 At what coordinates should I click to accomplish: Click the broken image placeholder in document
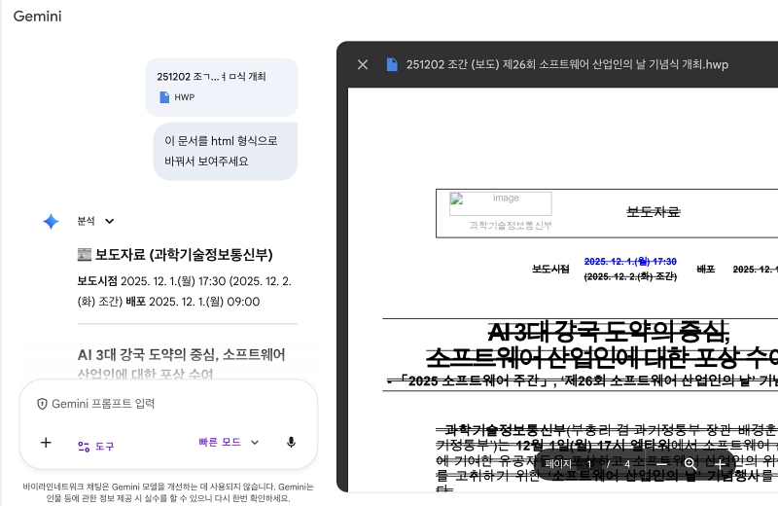click(x=500, y=202)
